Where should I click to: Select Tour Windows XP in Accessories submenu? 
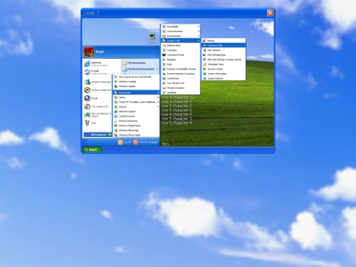[181, 83]
